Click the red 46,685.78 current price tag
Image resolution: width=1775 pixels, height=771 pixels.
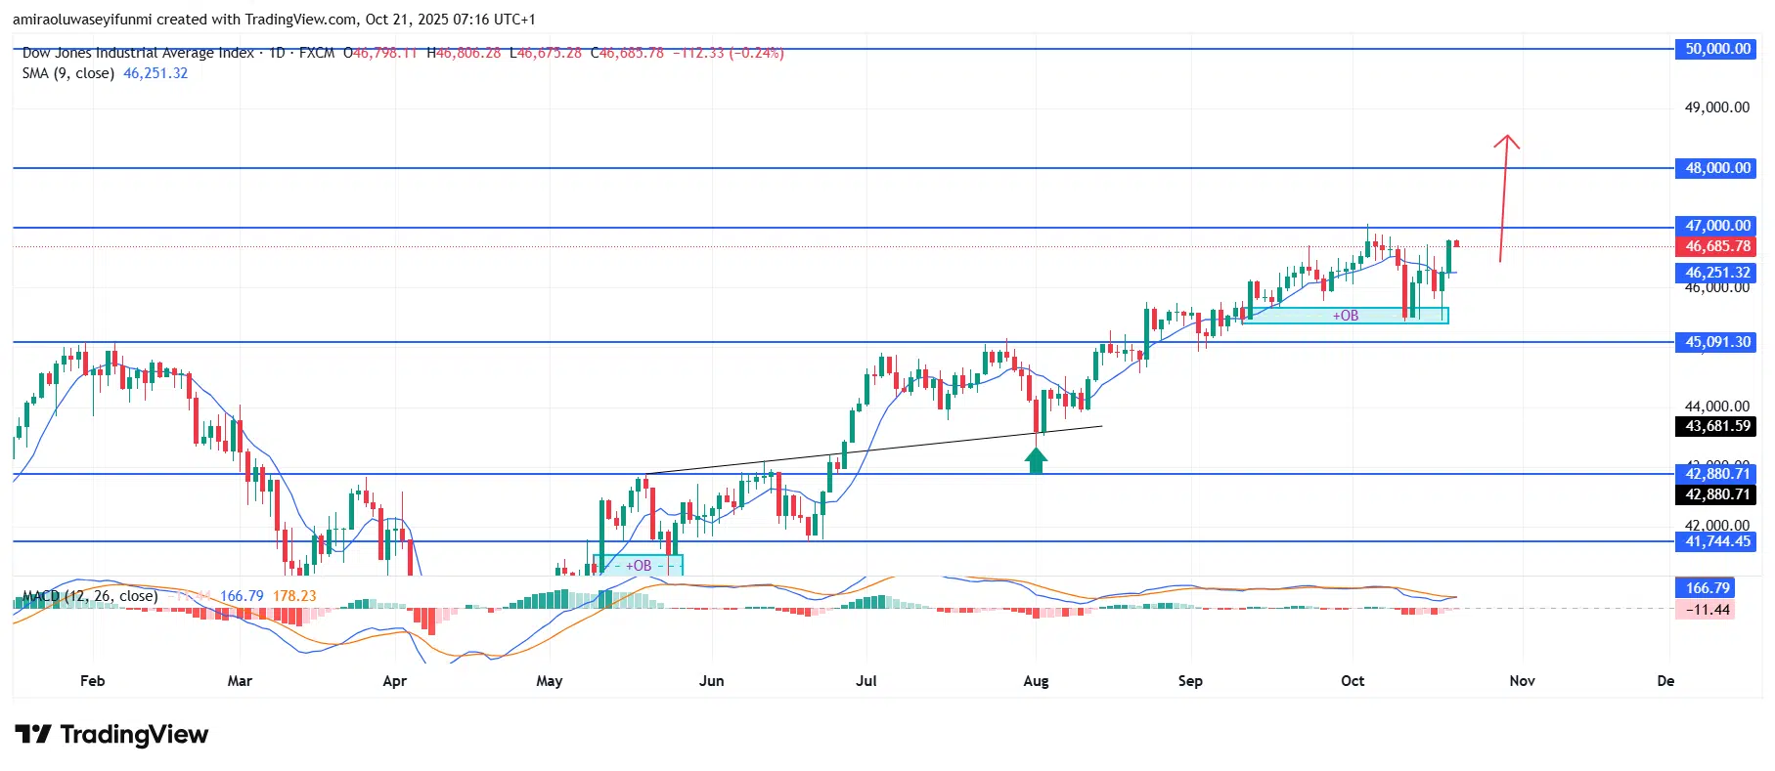[1717, 246]
